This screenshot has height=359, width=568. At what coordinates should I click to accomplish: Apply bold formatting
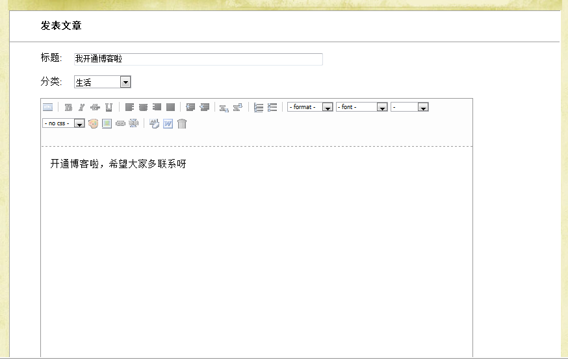[x=68, y=107]
